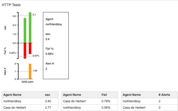Sort by the sec column header
Image resolution: width=178 pixels, height=111 pixels.
pyautogui.click(x=47, y=95)
